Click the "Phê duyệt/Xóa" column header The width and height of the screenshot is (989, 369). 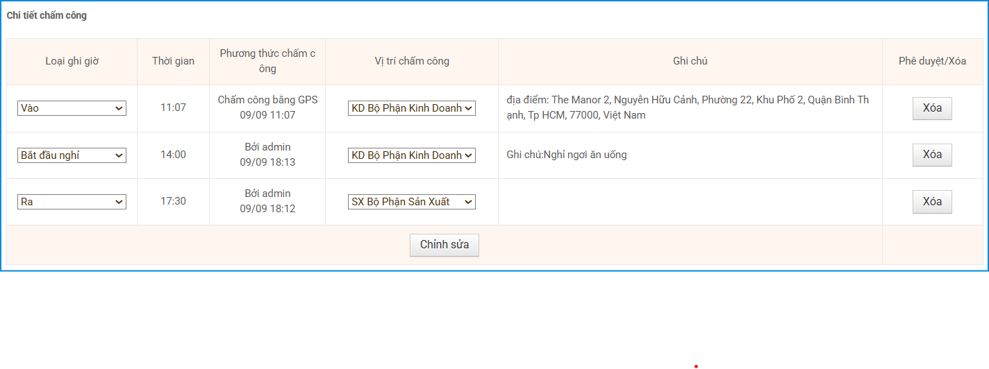coord(932,61)
